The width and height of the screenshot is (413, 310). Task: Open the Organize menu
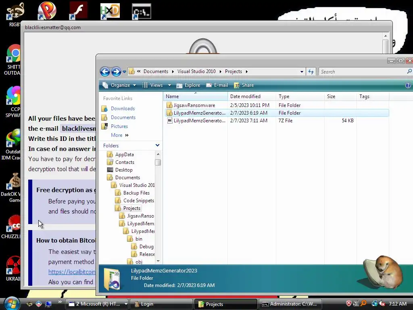pos(120,85)
